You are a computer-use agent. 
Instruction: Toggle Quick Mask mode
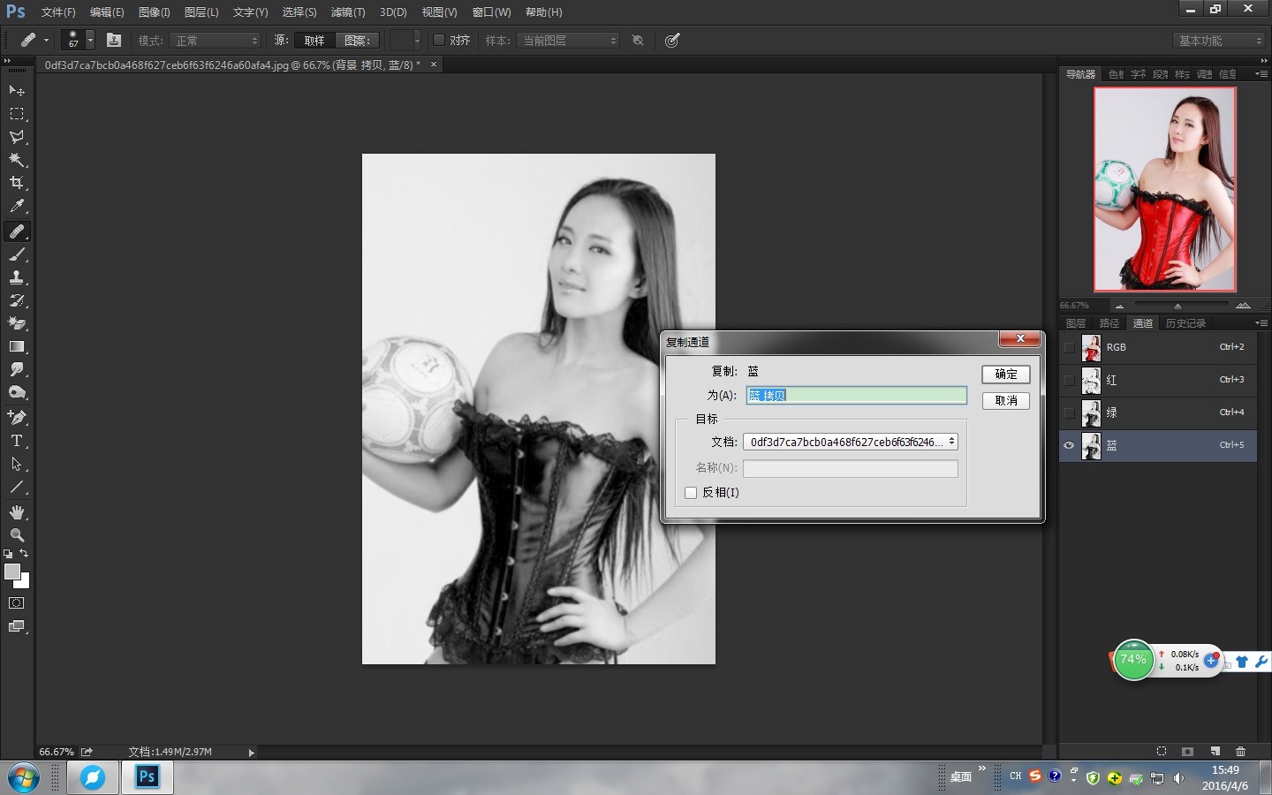coord(17,603)
